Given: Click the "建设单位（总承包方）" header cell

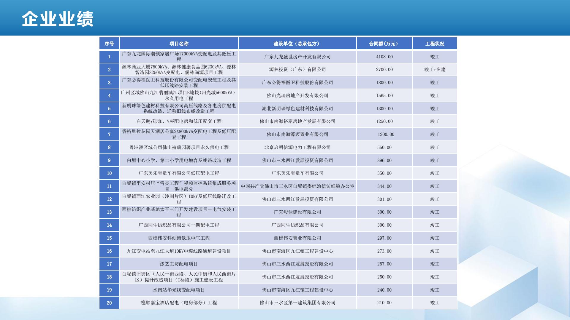Looking at the screenshot, I should [x=297, y=44].
